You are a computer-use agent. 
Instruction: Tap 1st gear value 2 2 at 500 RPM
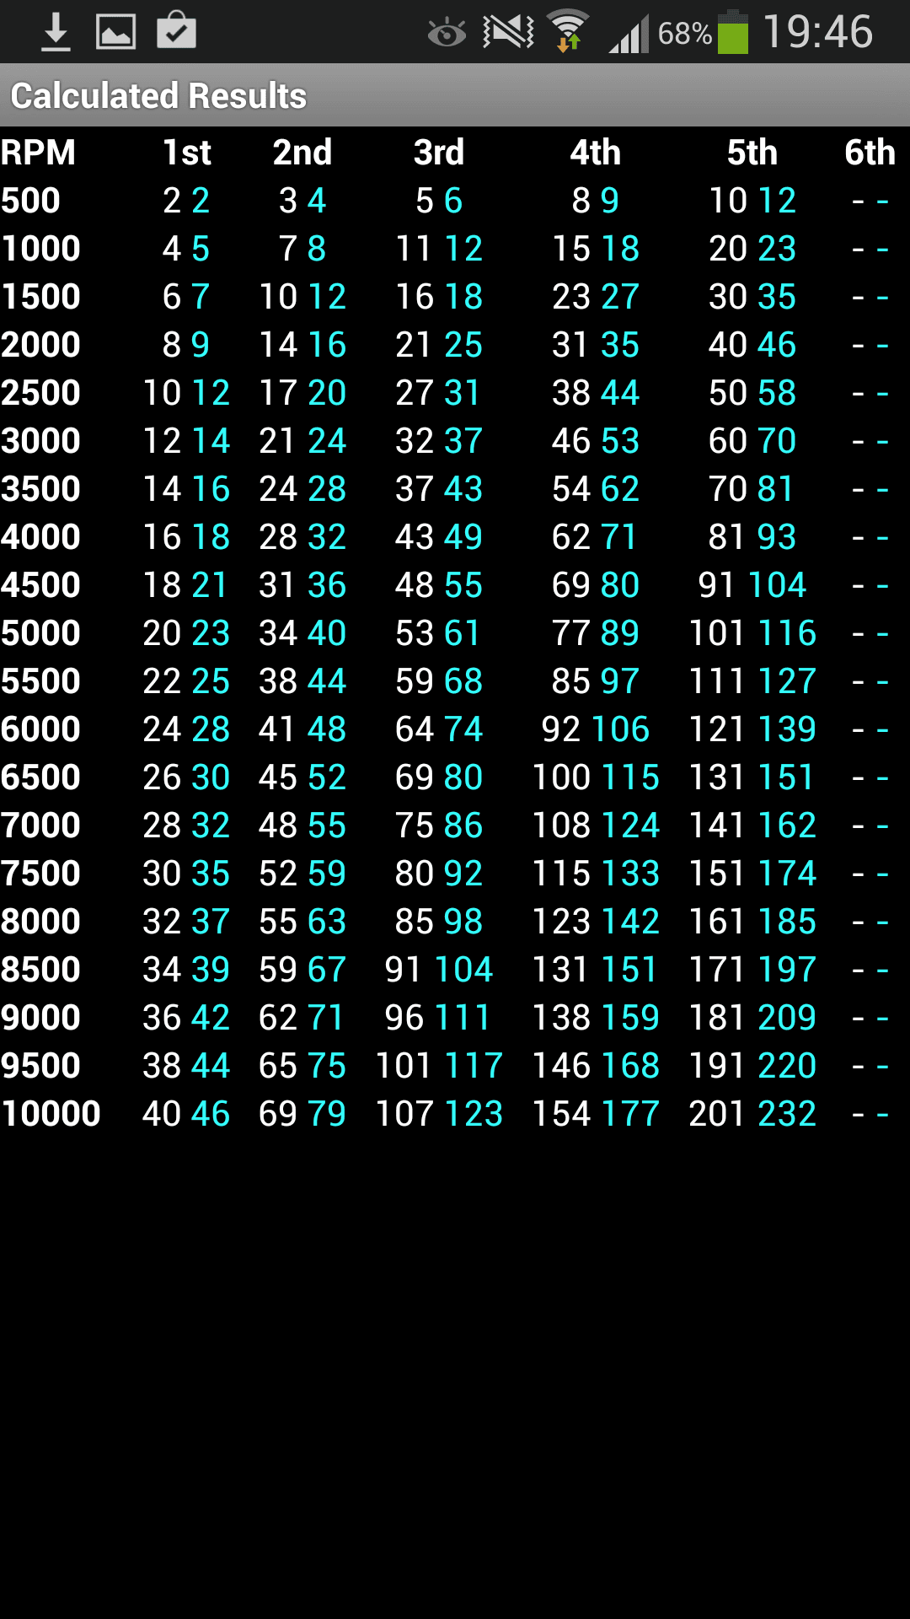point(186,201)
